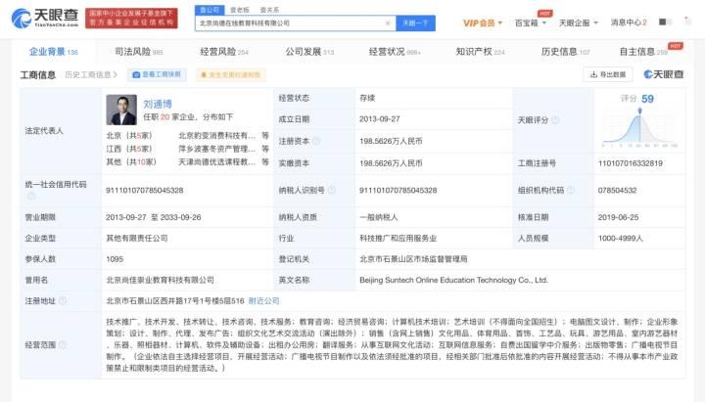The width and height of the screenshot is (705, 402).
Task: Open the 附近公司 link
Action: pos(264,300)
